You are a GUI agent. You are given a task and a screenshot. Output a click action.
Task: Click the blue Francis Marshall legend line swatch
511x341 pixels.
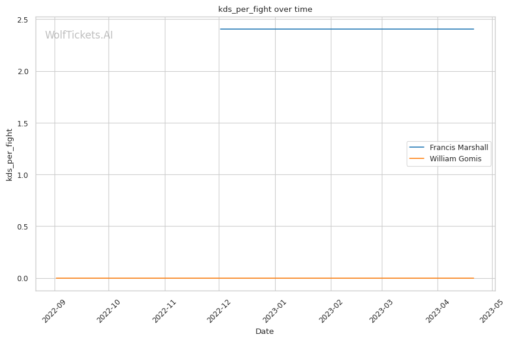[x=417, y=147]
